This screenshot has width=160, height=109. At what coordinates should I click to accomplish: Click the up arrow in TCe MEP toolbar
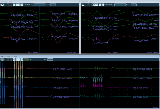pos(14,60)
